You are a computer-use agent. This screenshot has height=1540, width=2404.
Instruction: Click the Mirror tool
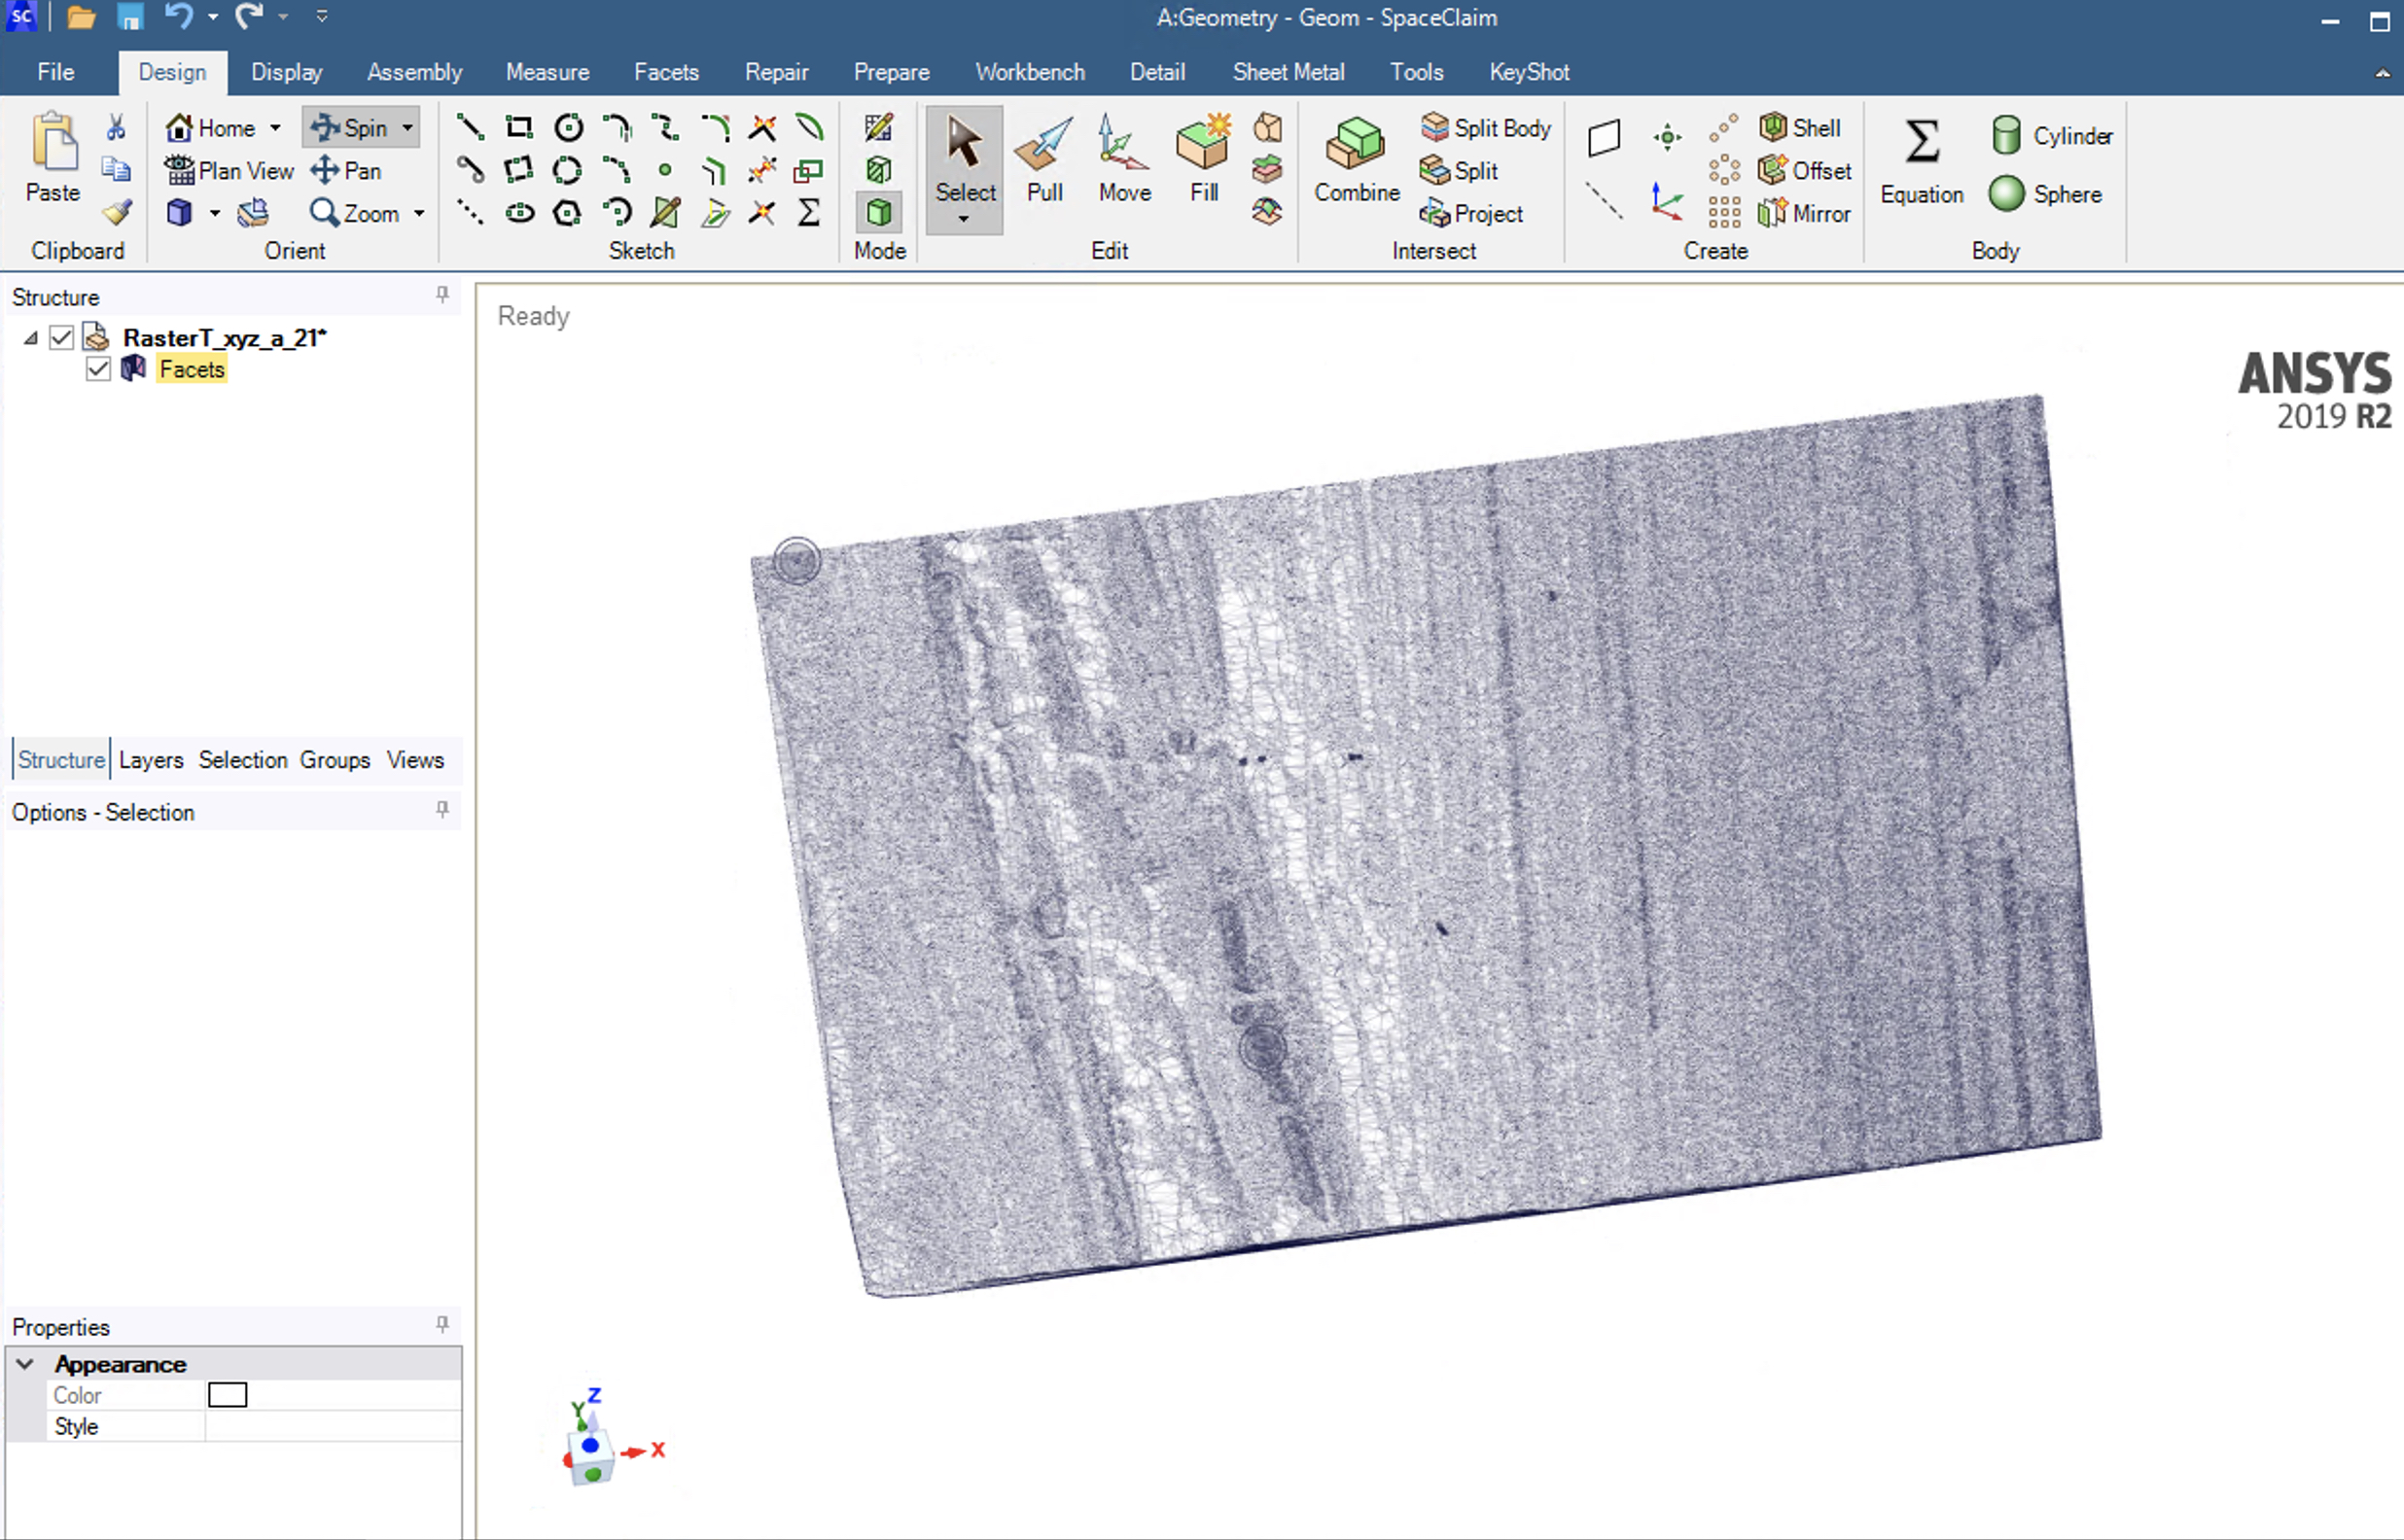(x=1805, y=213)
